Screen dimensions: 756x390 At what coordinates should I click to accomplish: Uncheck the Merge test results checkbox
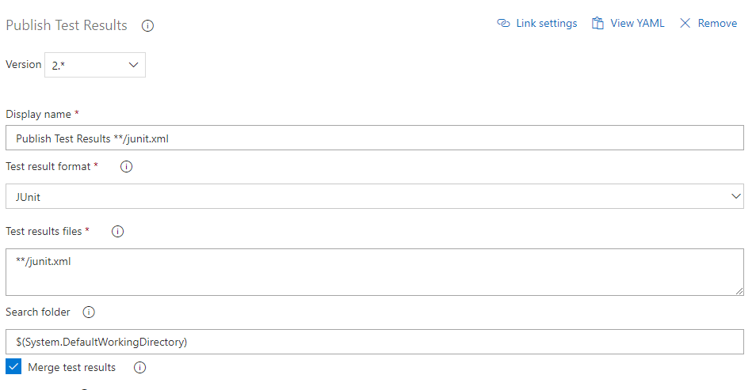pos(13,367)
